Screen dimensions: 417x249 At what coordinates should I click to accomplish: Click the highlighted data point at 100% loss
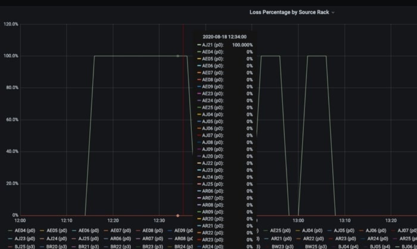click(178, 56)
